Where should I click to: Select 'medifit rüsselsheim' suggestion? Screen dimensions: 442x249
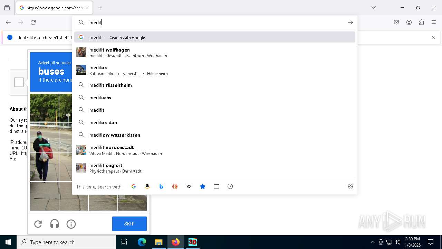tap(215, 85)
